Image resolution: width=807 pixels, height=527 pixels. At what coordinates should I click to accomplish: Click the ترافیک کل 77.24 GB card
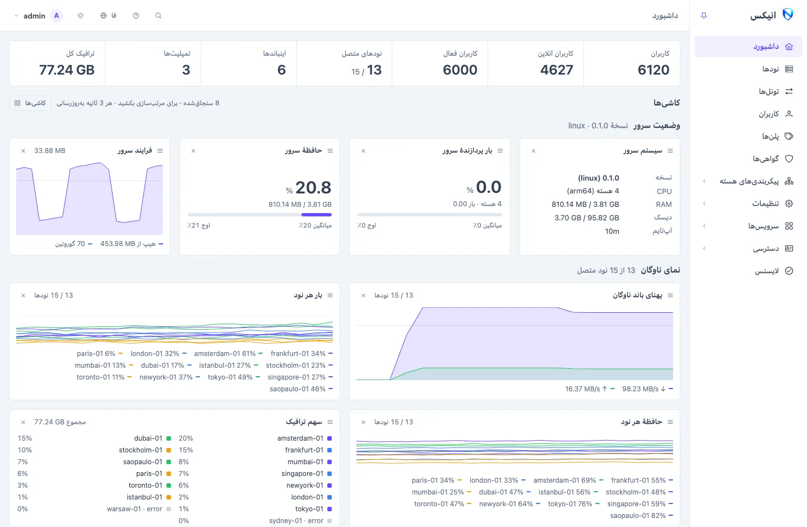tap(57, 63)
